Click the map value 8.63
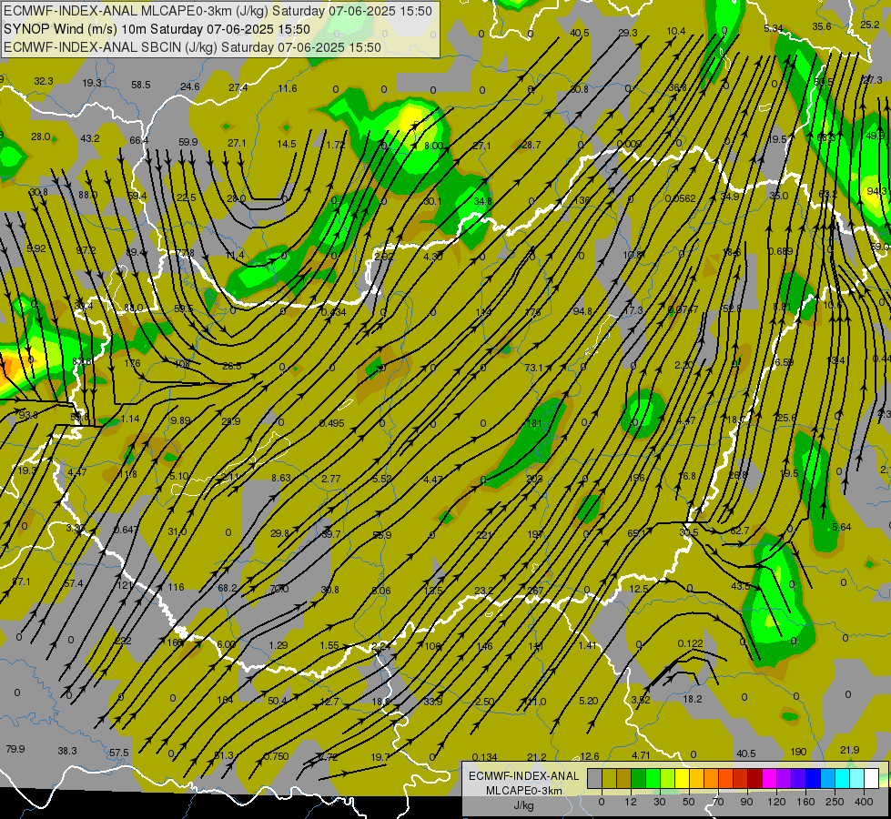 [280, 478]
